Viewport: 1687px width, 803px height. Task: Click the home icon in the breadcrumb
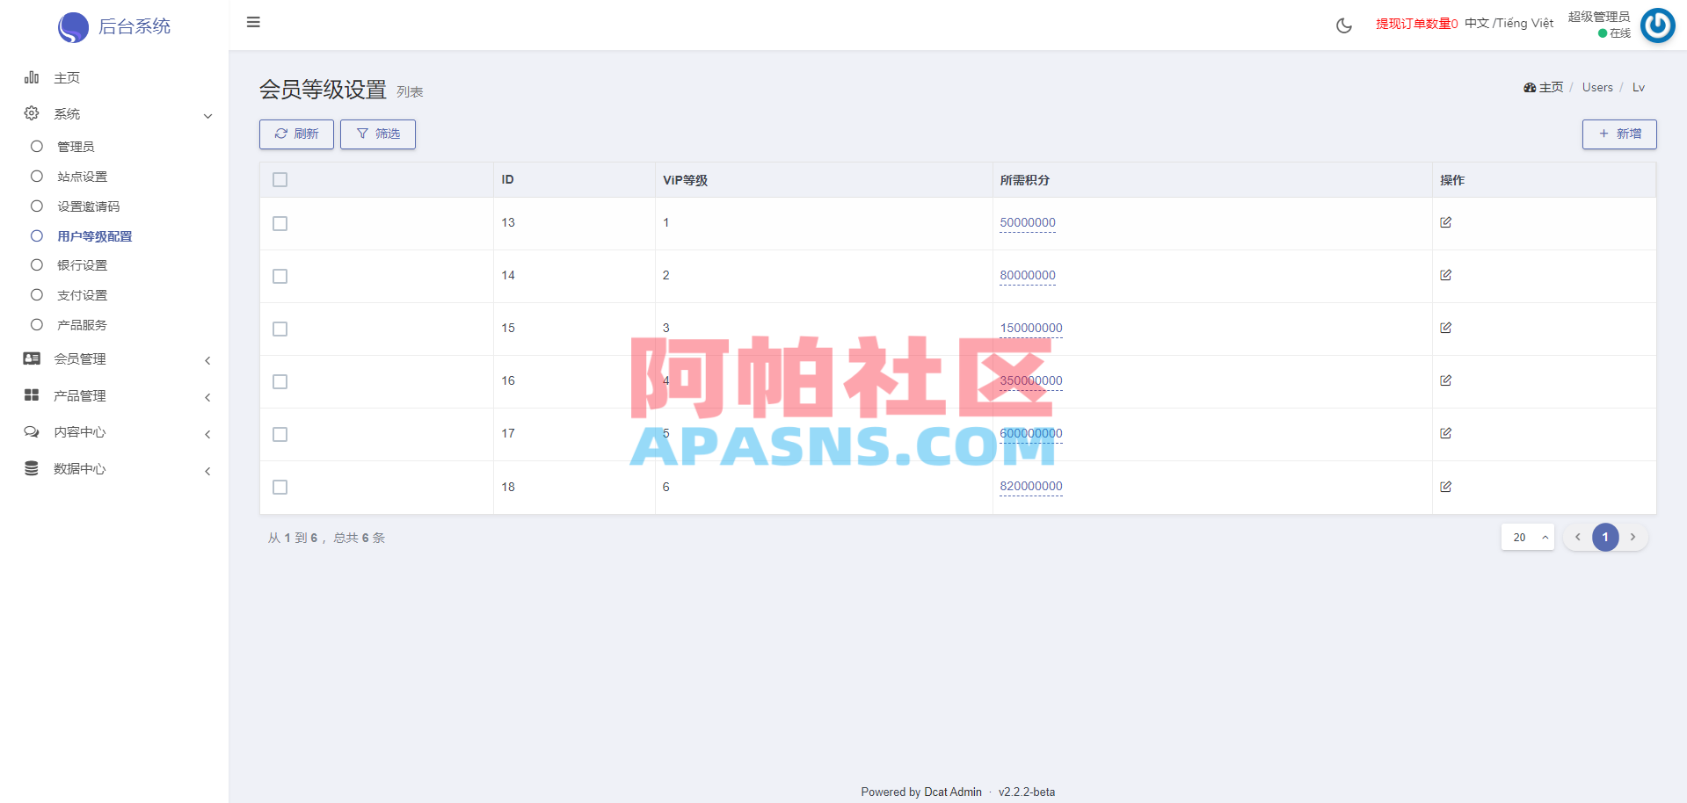point(1530,87)
